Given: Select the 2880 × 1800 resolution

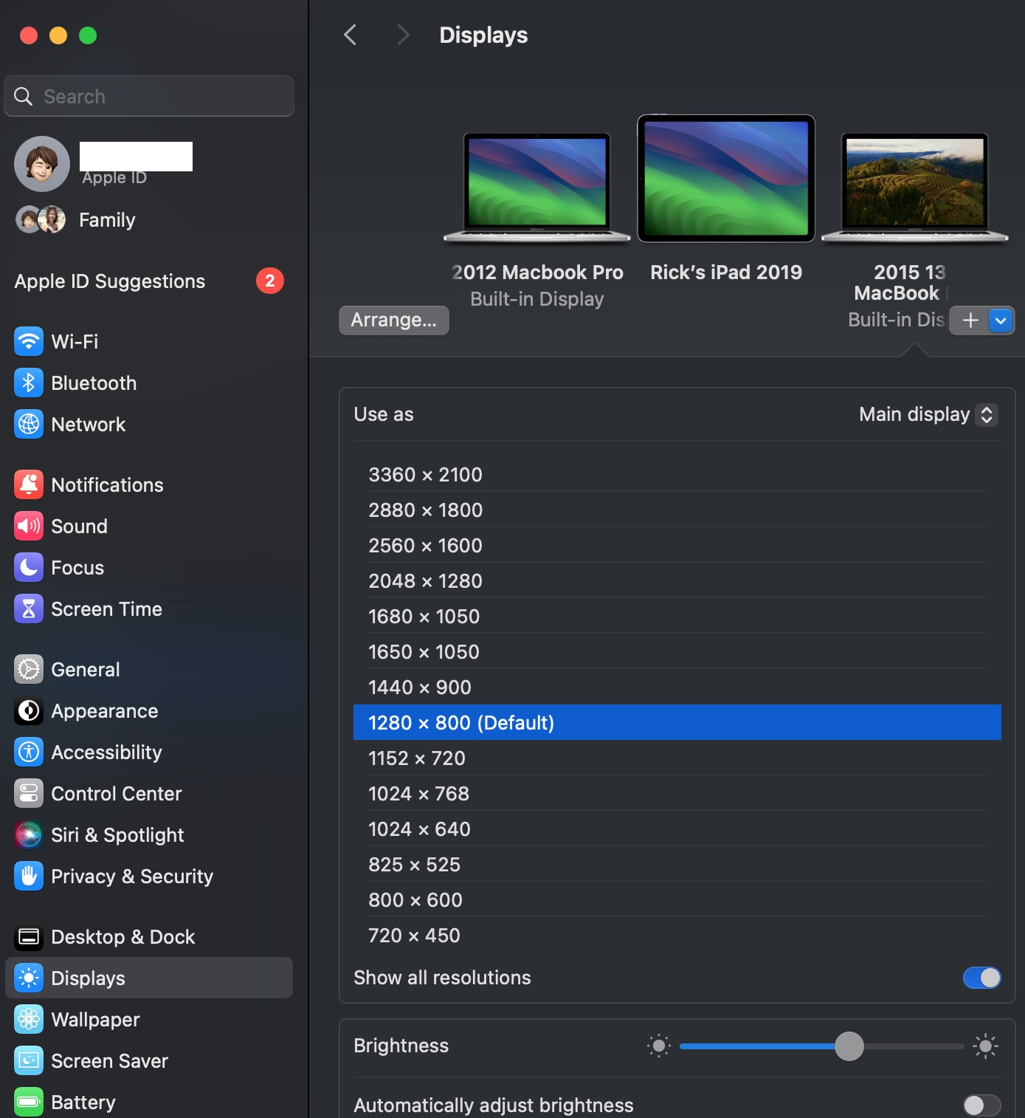Looking at the screenshot, I should 677,510.
